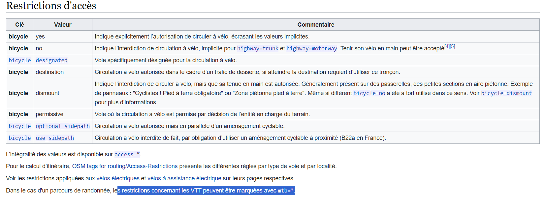
Task: Click bicycle key in the permissive row
Action: point(18,114)
